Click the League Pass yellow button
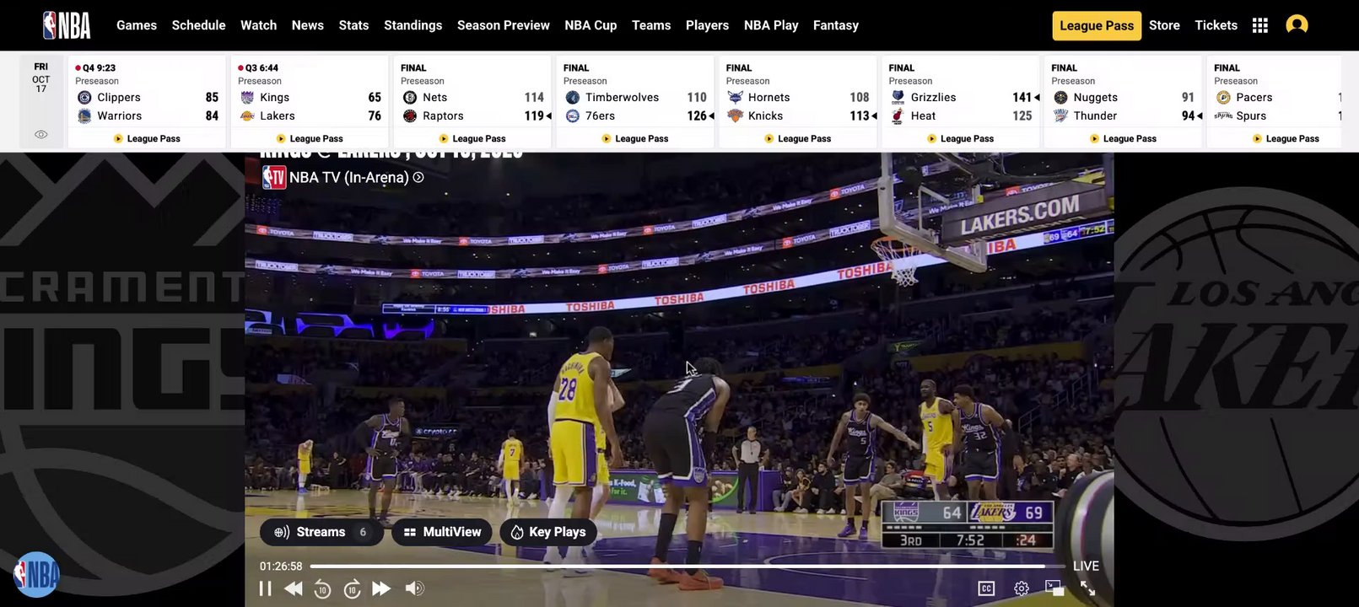Viewport: 1359px width, 607px height. [1097, 25]
